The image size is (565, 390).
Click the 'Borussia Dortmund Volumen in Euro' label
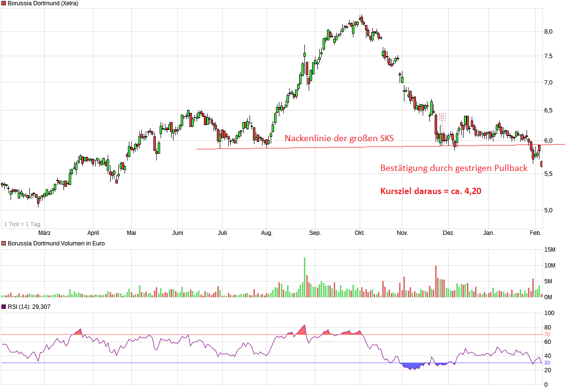tap(56, 244)
